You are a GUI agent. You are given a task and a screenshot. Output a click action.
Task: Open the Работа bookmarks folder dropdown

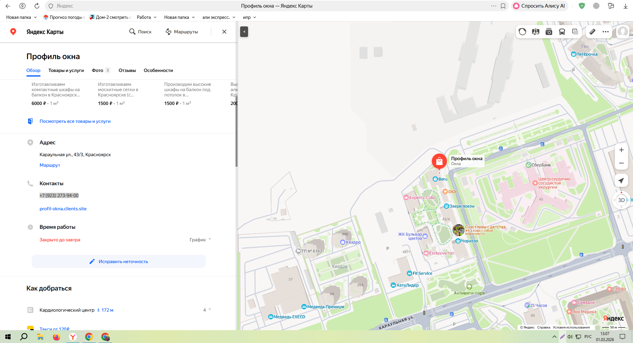(x=146, y=17)
